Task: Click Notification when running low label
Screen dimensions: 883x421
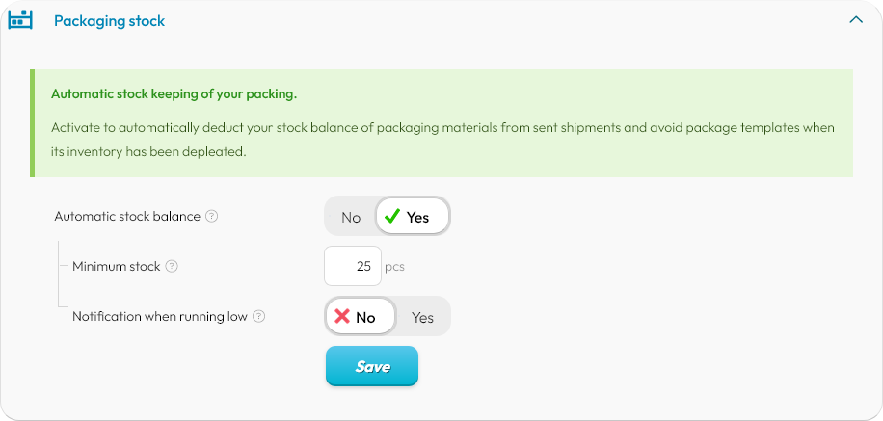Action: [160, 316]
